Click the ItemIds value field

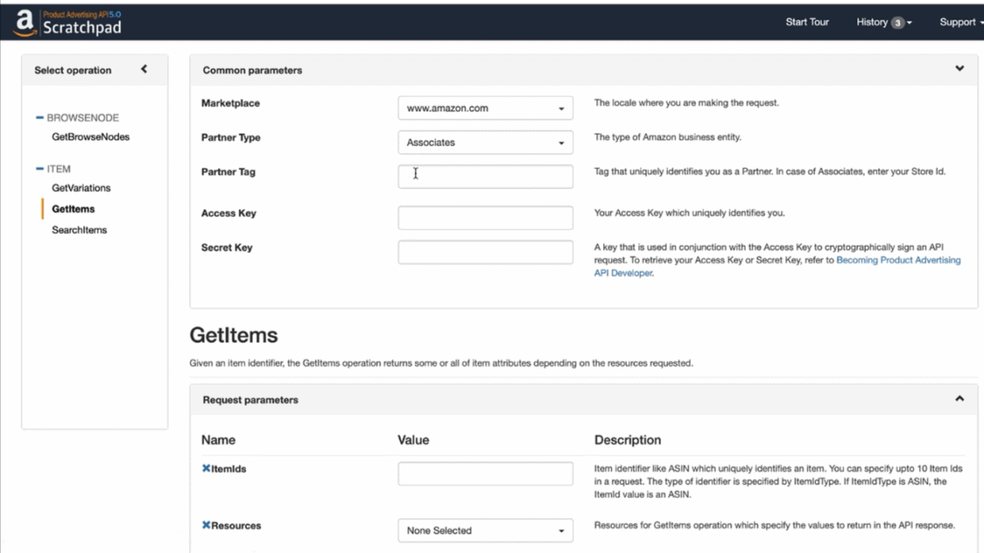[x=484, y=473]
